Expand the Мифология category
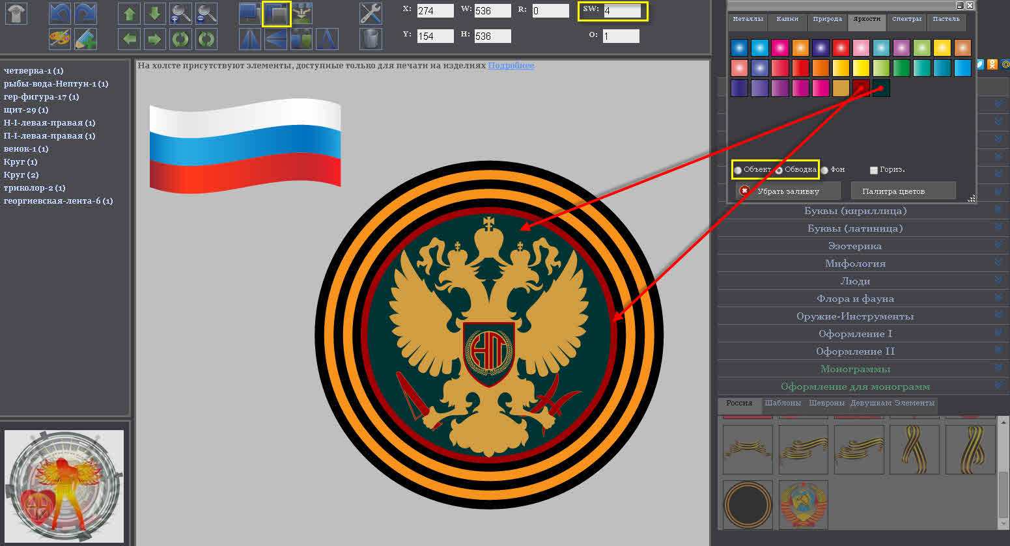Screen dimensions: 1010x546 tap(855, 264)
